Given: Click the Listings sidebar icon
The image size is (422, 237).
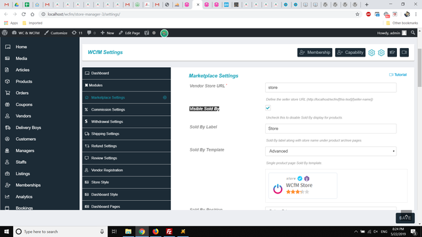Looking at the screenshot, I should click(7, 174).
